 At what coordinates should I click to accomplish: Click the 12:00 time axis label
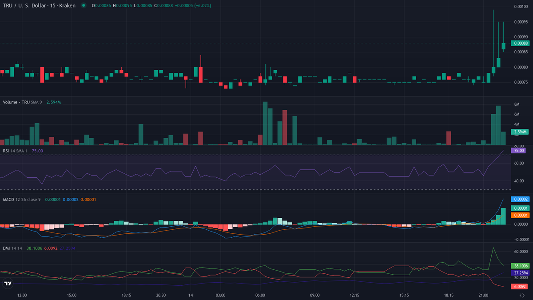(x=22, y=295)
